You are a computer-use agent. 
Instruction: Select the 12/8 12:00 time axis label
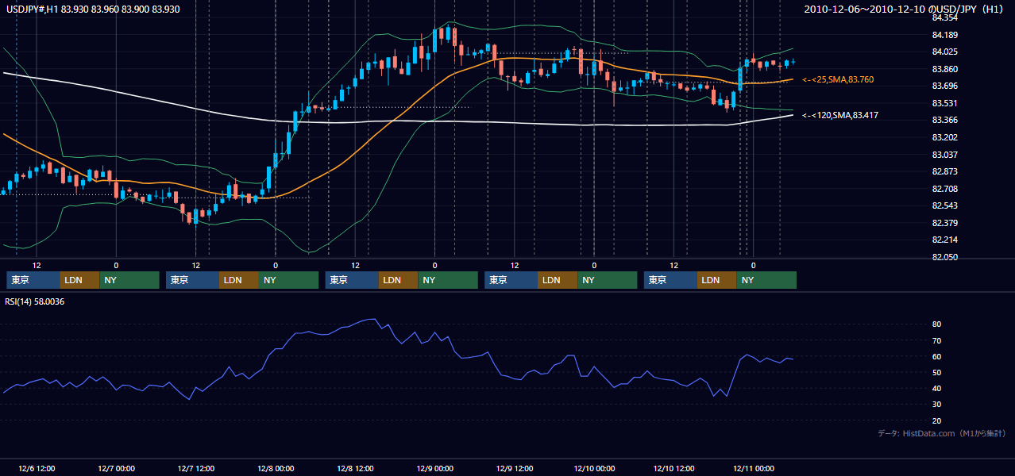point(355,468)
